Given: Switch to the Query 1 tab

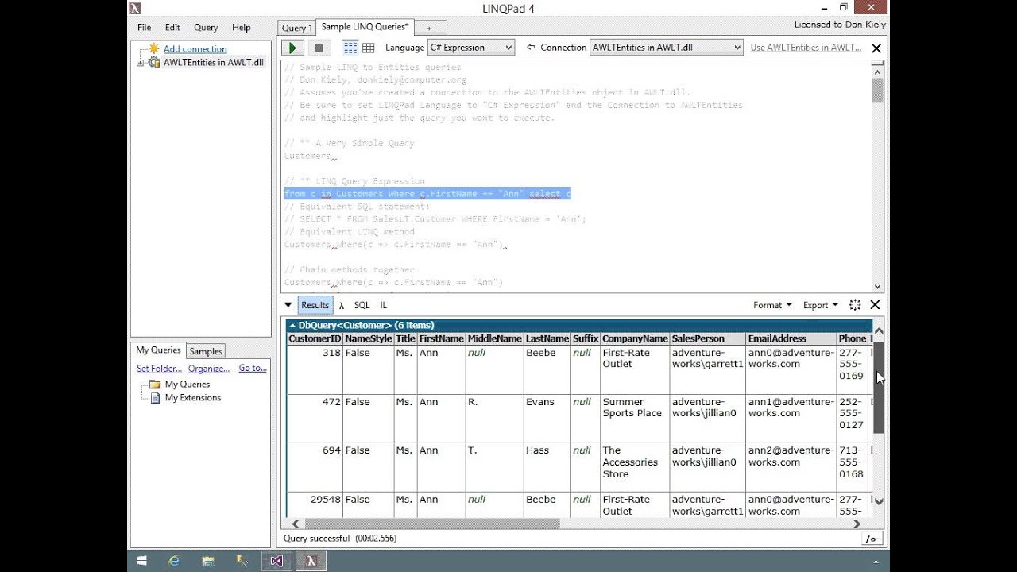Looking at the screenshot, I should pyautogui.click(x=297, y=28).
